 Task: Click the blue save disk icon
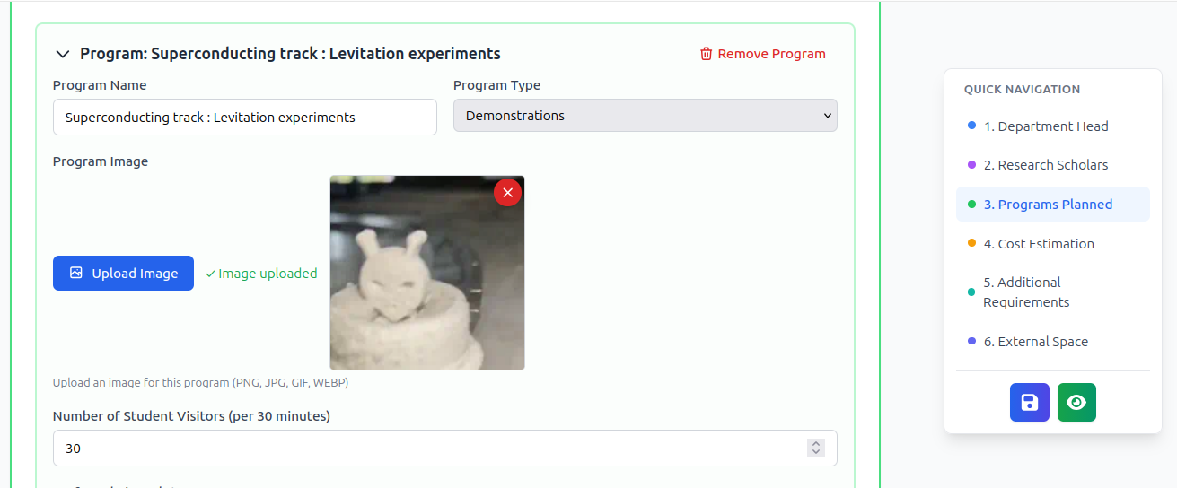click(x=1029, y=403)
